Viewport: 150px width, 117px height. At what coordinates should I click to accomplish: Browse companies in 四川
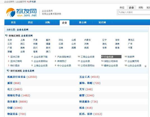35,48
